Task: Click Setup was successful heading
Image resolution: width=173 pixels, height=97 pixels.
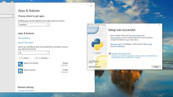Action: pyautogui.click(x=122, y=30)
